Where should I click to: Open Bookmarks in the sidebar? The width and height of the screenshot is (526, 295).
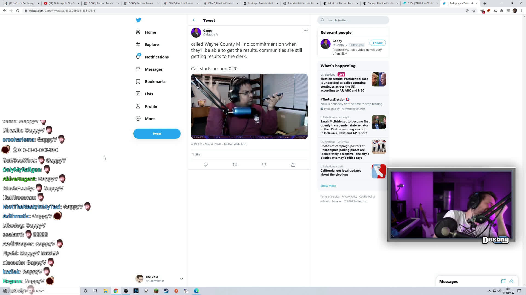click(x=155, y=82)
